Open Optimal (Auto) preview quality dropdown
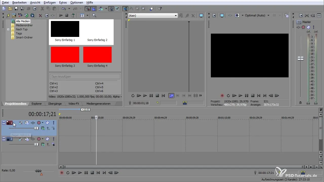The height and width of the screenshot is (182, 324). [x=257, y=15]
